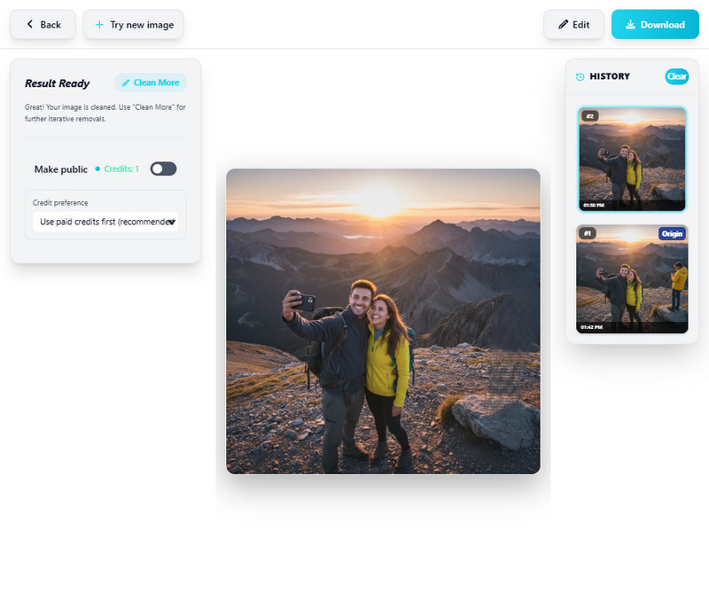Screen dimensions: 709x594
Task: Click the 01:50 PM timestamp
Action: click(594, 206)
